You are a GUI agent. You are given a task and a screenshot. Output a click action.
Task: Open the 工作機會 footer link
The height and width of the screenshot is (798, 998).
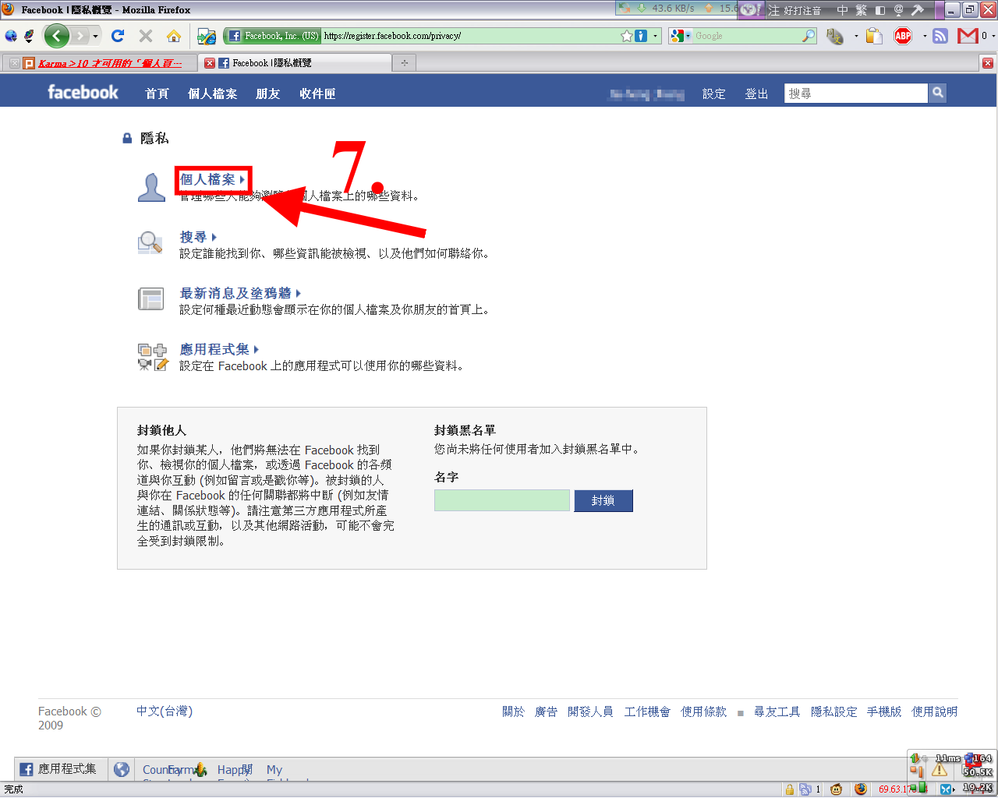[x=647, y=711]
